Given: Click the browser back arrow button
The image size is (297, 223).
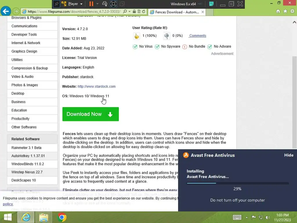Looking at the screenshot, I should pos(6,11).
